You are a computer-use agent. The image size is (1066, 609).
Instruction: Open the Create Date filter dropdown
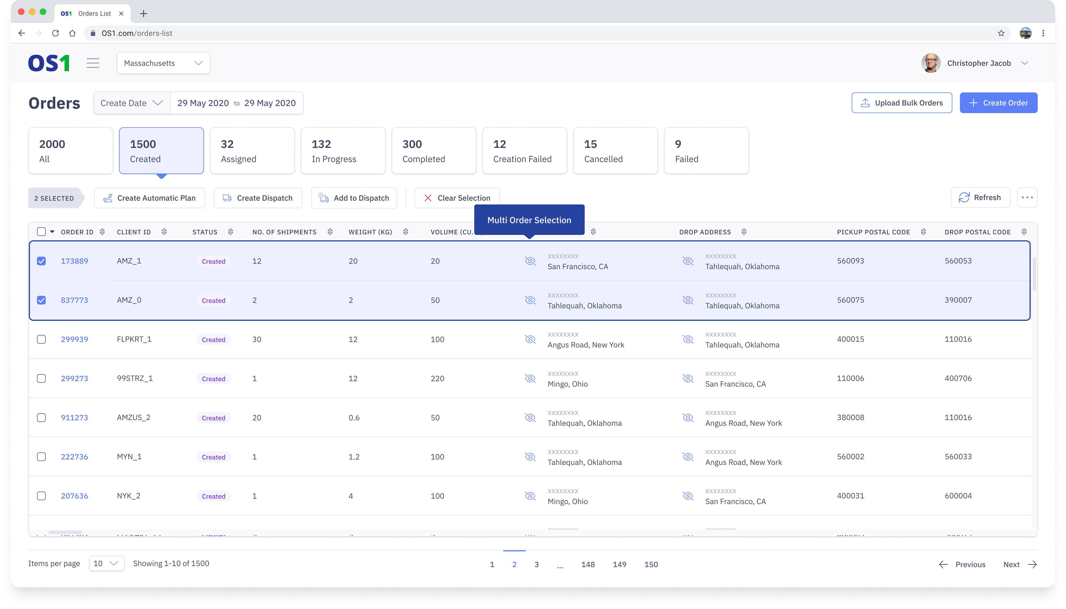click(x=132, y=103)
